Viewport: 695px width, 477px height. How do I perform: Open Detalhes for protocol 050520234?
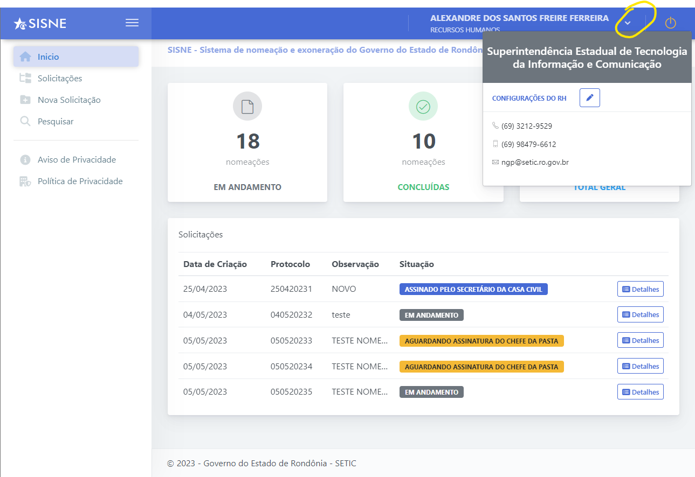(x=641, y=366)
